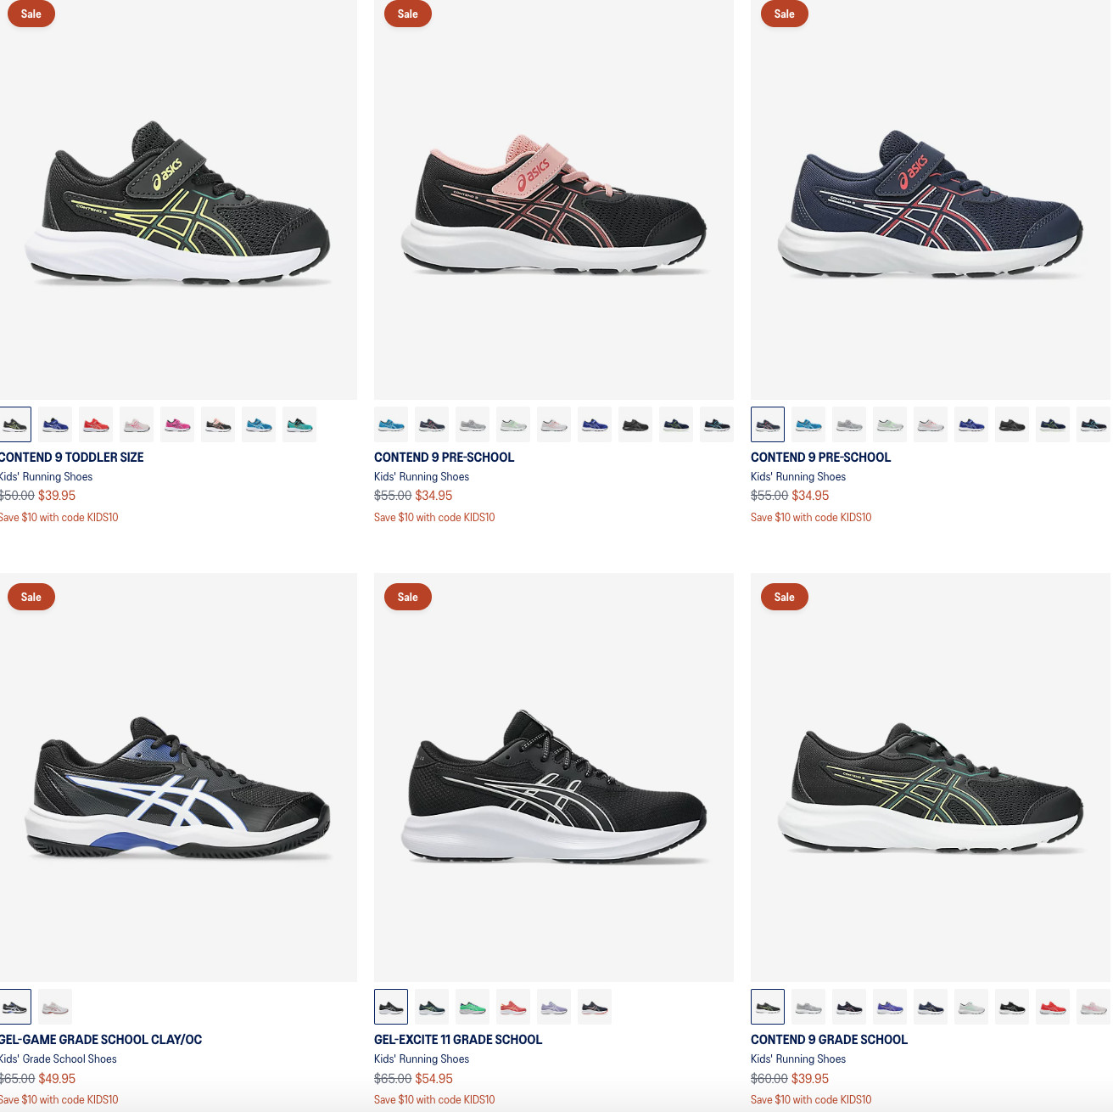Choose white swatch for Gel-Game Grade School Clay/OC
Viewport: 1113px width, 1112px height.
coord(55,1007)
